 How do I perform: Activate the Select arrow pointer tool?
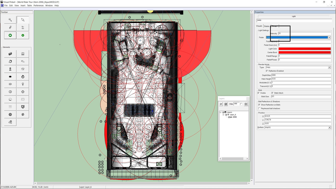pos(23,20)
